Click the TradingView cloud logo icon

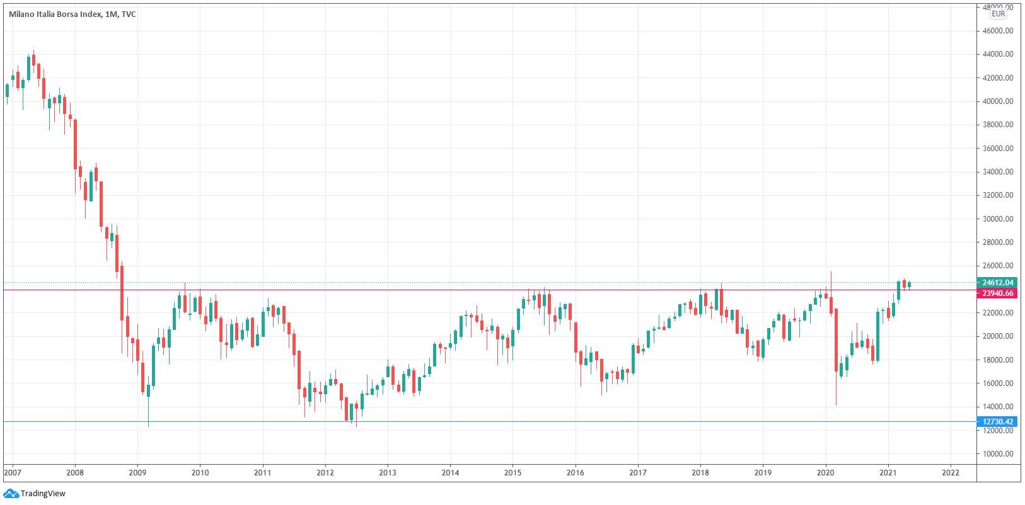(11, 494)
